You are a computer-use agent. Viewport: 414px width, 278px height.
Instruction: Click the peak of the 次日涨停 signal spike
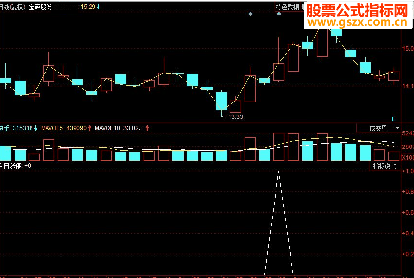[x=279, y=171]
